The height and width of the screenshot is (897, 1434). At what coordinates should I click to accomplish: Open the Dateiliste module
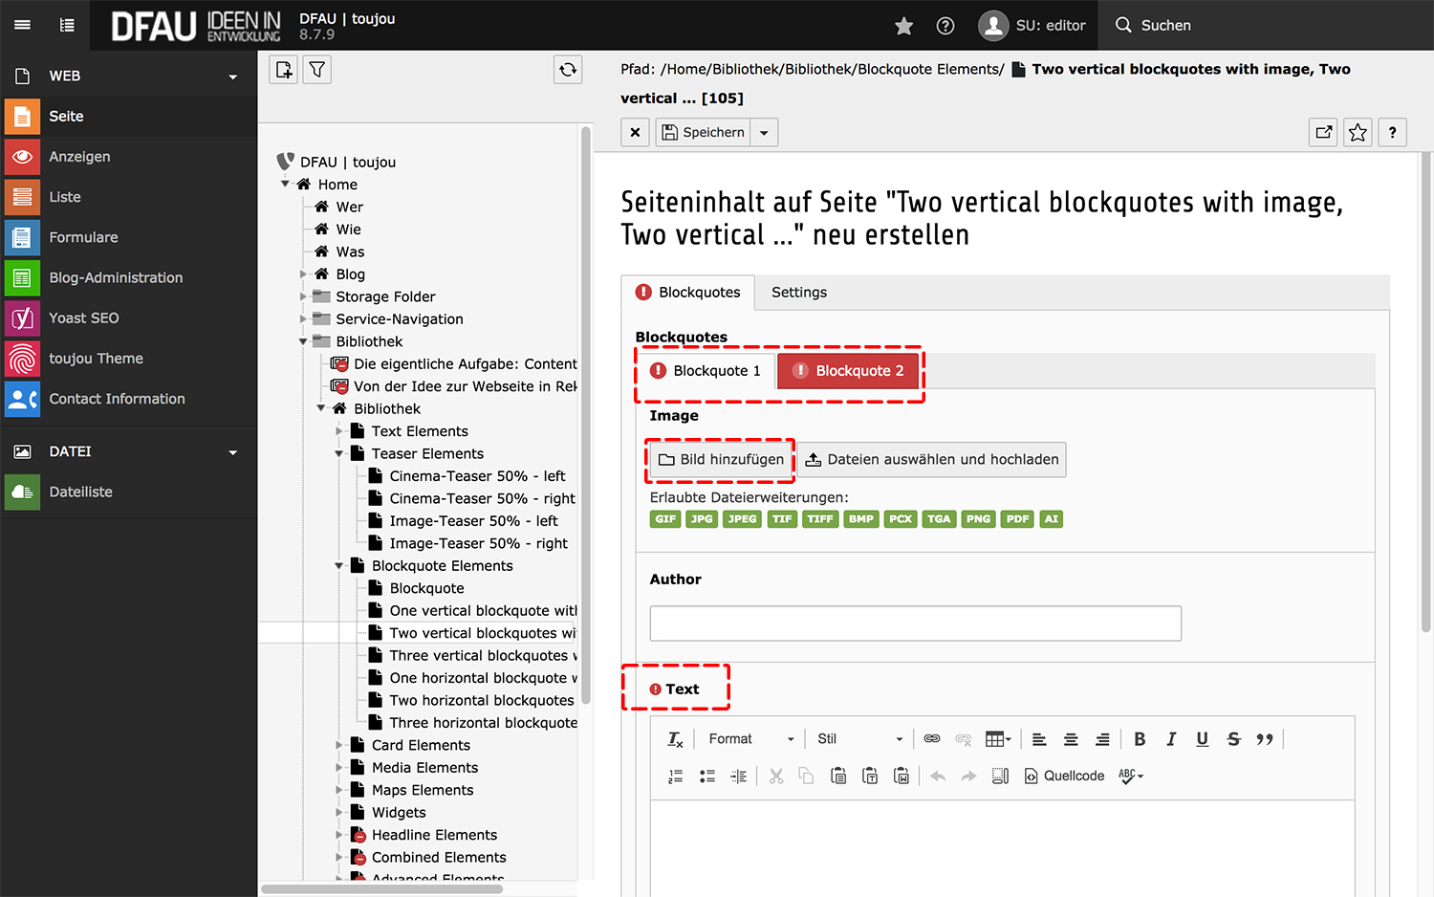click(x=128, y=492)
